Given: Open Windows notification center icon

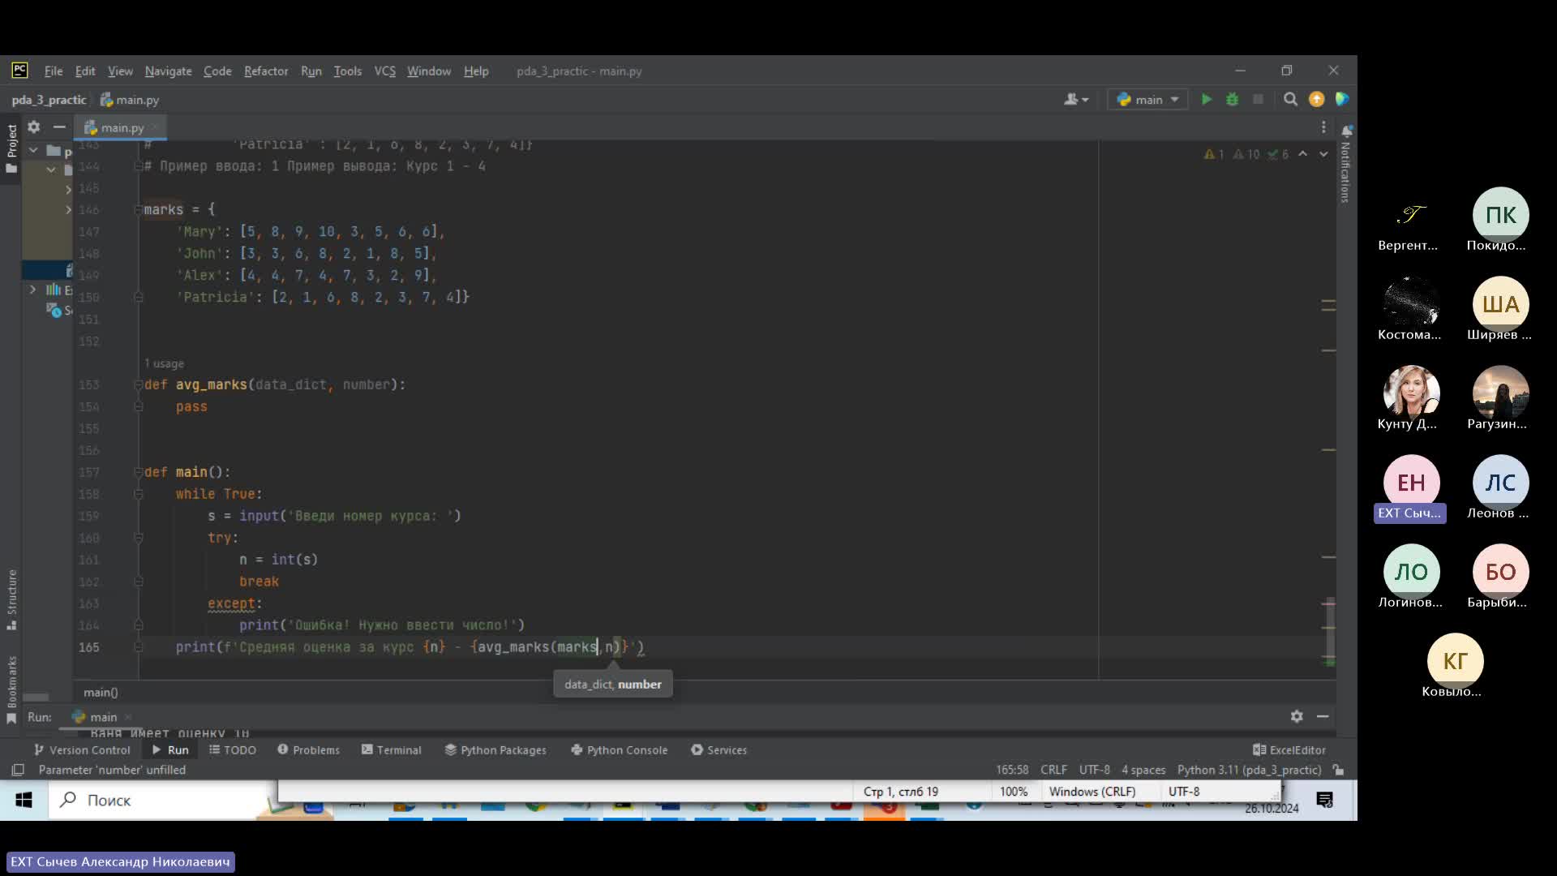Looking at the screenshot, I should pyautogui.click(x=1325, y=801).
